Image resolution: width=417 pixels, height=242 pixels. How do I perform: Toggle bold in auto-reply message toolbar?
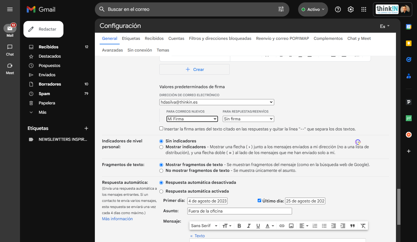click(x=239, y=226)
